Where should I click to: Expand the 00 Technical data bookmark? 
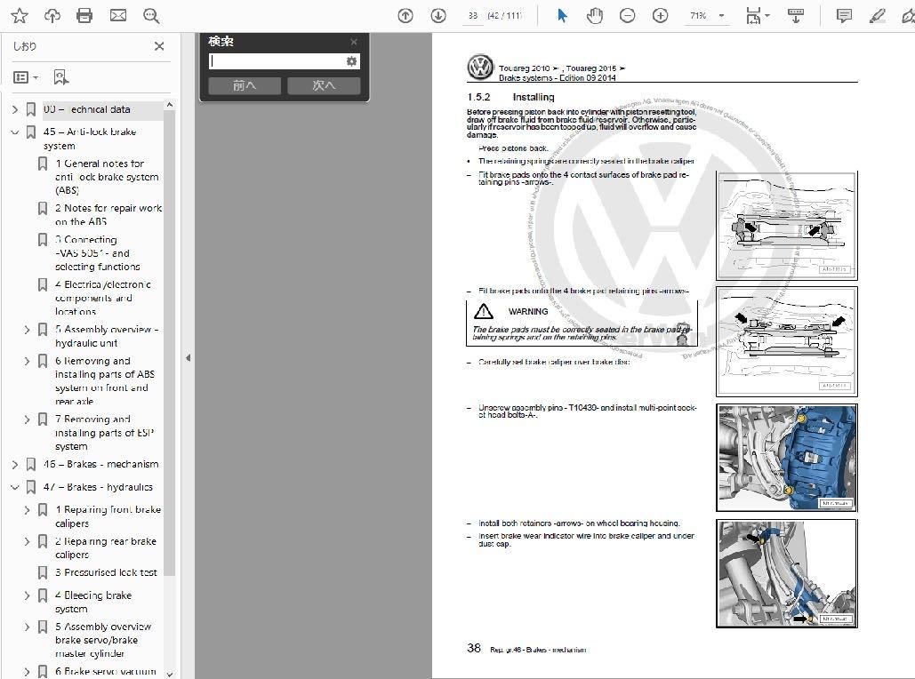click(x=15, y=109)
